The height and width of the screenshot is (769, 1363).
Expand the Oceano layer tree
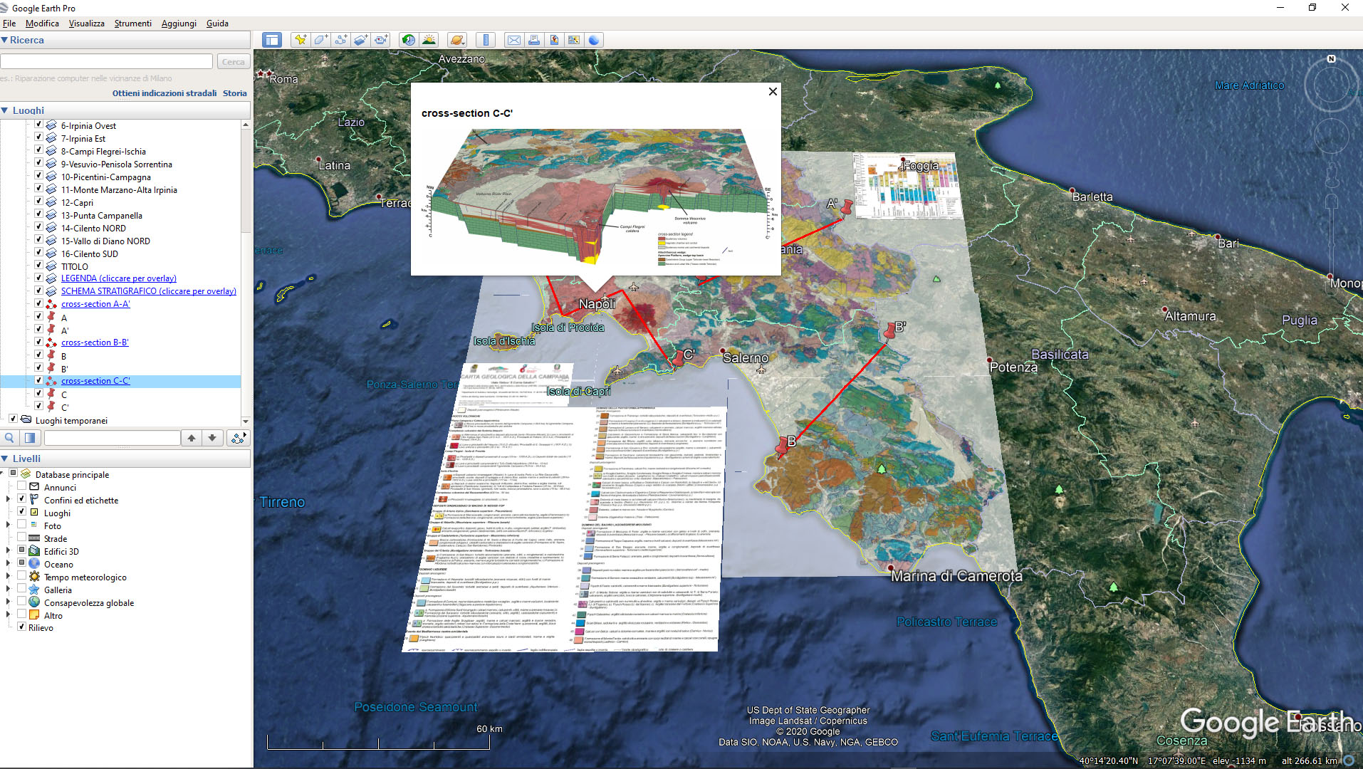[x=9, y=564]
